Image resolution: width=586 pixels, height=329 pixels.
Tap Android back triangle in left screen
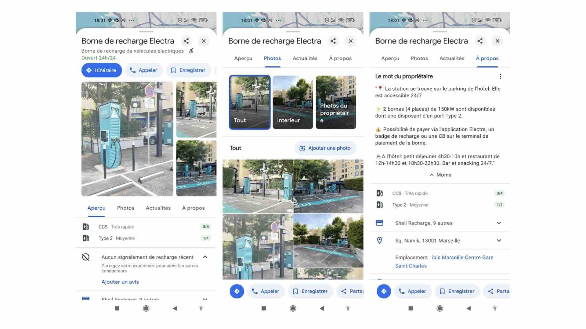pos(175,309)
